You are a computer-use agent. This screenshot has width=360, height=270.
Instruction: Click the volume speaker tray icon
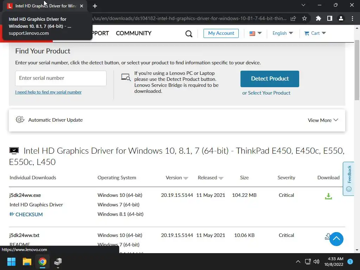point(316,262)
